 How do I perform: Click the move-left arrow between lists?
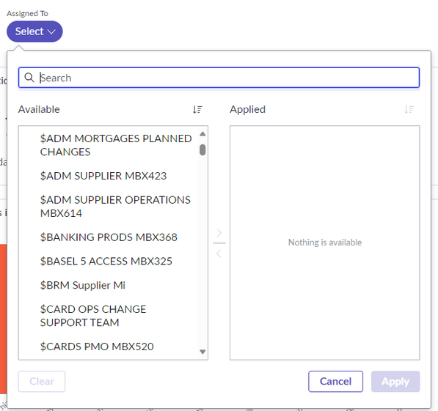219,253
